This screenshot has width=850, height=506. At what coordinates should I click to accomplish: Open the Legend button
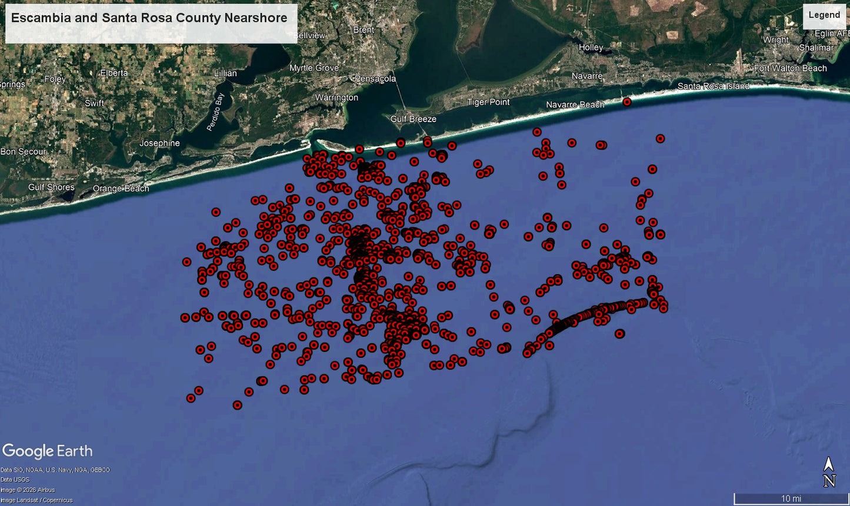point(824,16)
